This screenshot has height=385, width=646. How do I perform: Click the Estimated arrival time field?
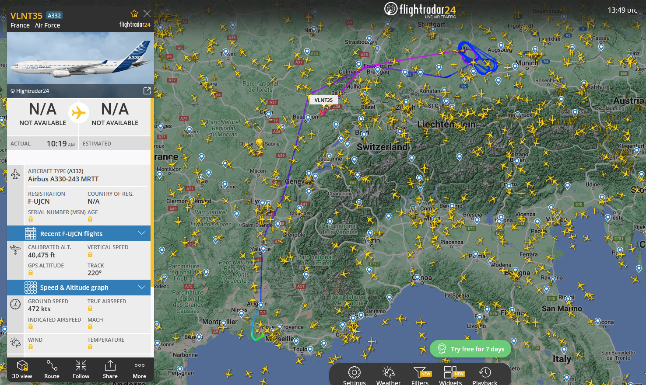tap(115, 144)
